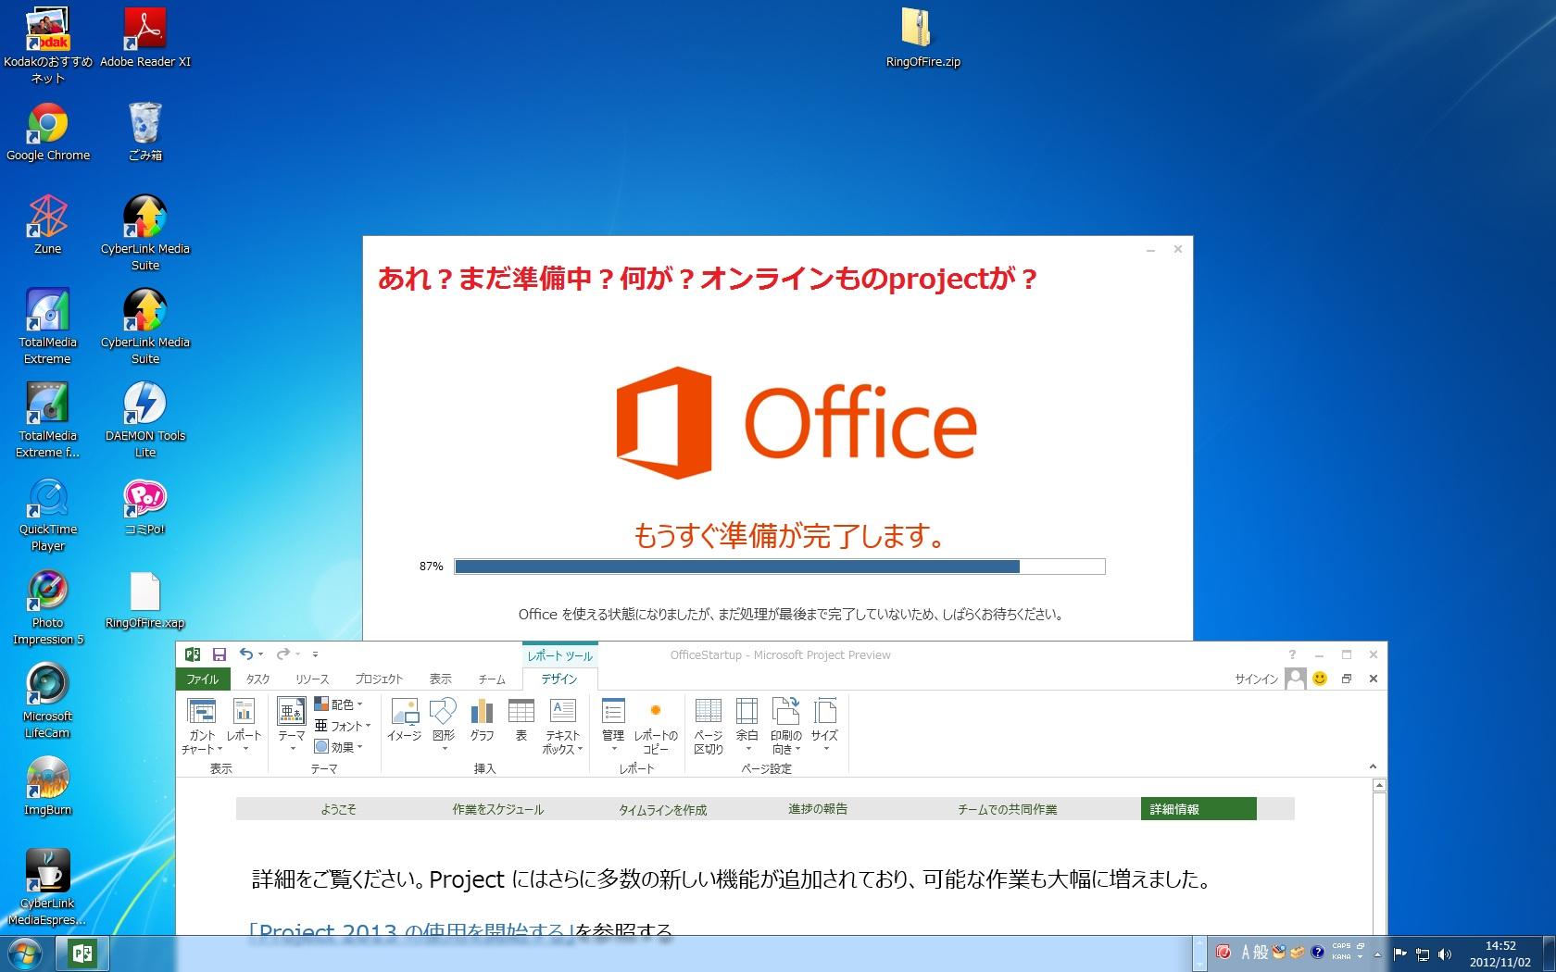The height and width of the screenshot is (972, 1556).
Task: Select the RingOfFire.xap file icon
Action: pyautogui.click(x=145, y=601)
